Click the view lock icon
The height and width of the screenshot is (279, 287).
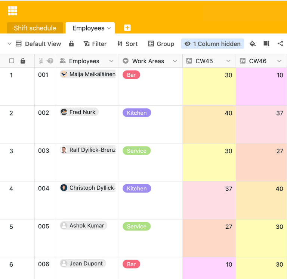coord(71,44)
